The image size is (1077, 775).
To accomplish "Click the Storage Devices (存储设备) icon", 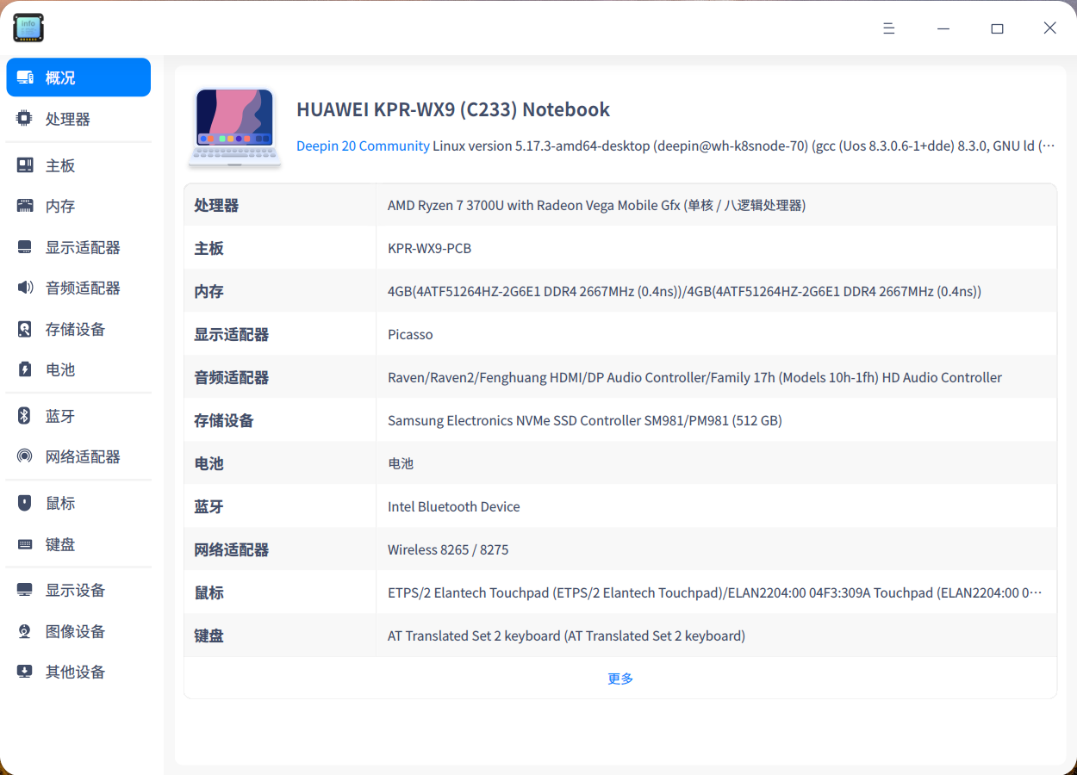I will point(24,329).
